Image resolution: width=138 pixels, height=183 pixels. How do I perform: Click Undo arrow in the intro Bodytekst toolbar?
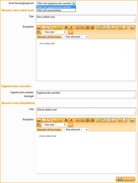pos(55,28)
